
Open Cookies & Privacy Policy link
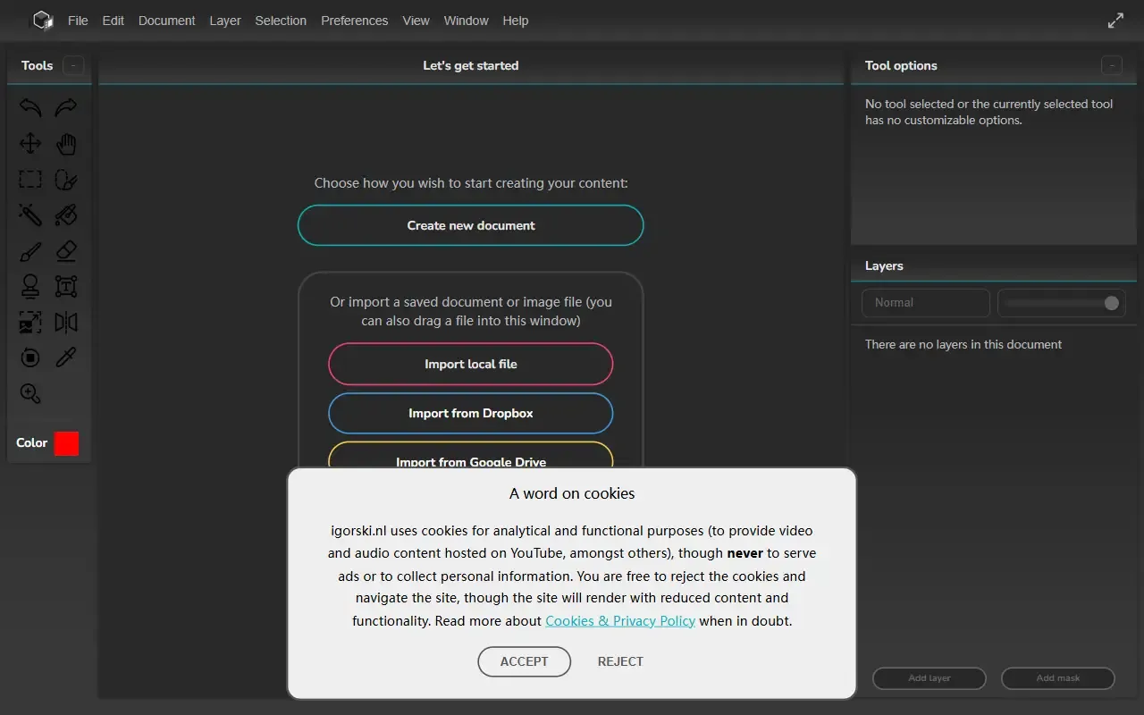(620, 620)
